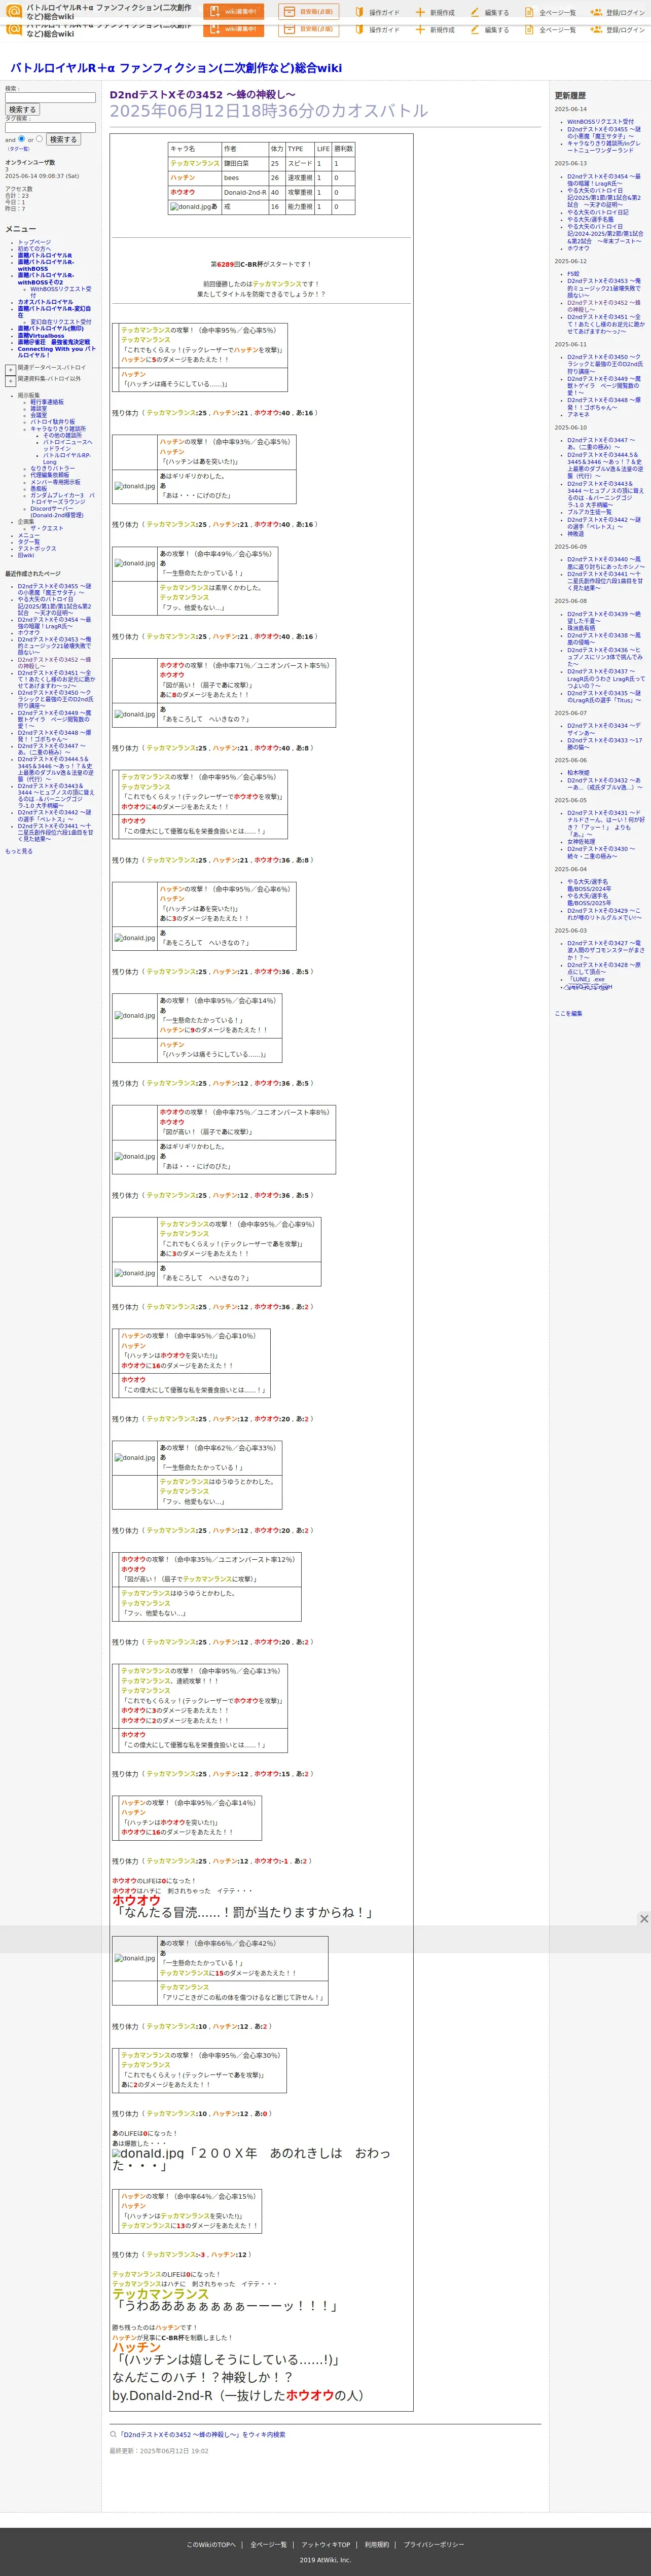Click into the 検索 keyword input field
The height and width of the screenshot is (2576, 651).
tap(50, 98)
